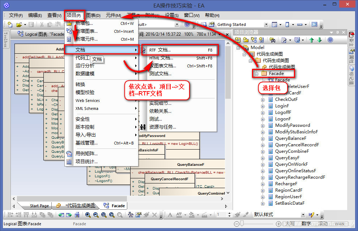
Task: Open the Toolbox side tab
Action: [6, 39]
